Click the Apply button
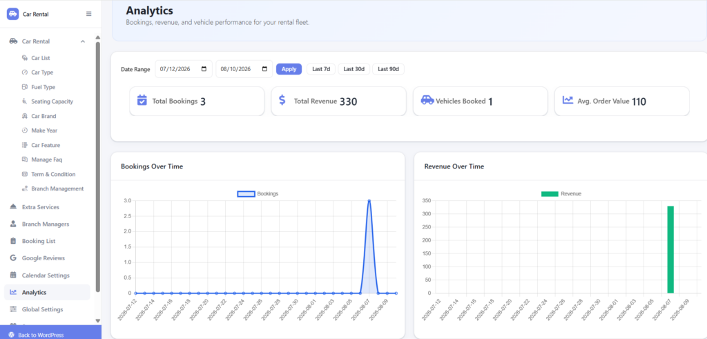Viewport: 707px width, 339px height. click(289, 69)
